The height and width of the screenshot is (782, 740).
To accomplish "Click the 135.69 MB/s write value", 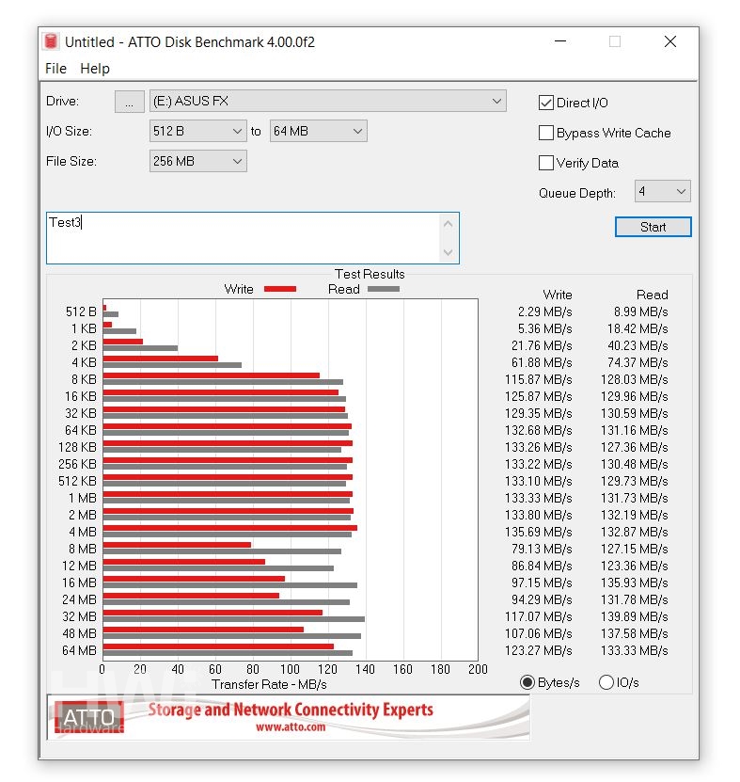I will pyautogui.click(x=538, y=532).
